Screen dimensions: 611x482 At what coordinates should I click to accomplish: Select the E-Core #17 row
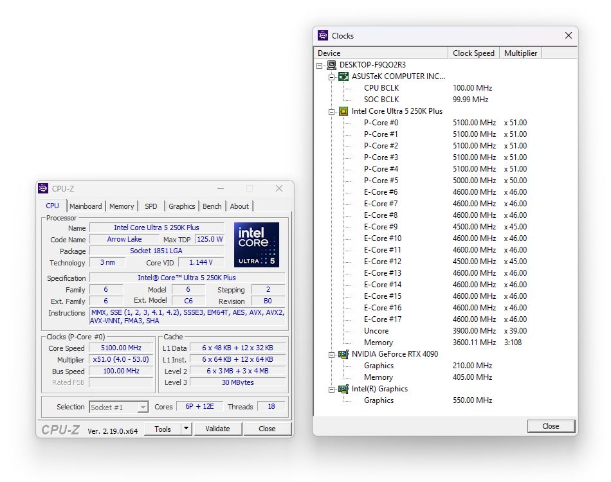(x=445, y=319)
